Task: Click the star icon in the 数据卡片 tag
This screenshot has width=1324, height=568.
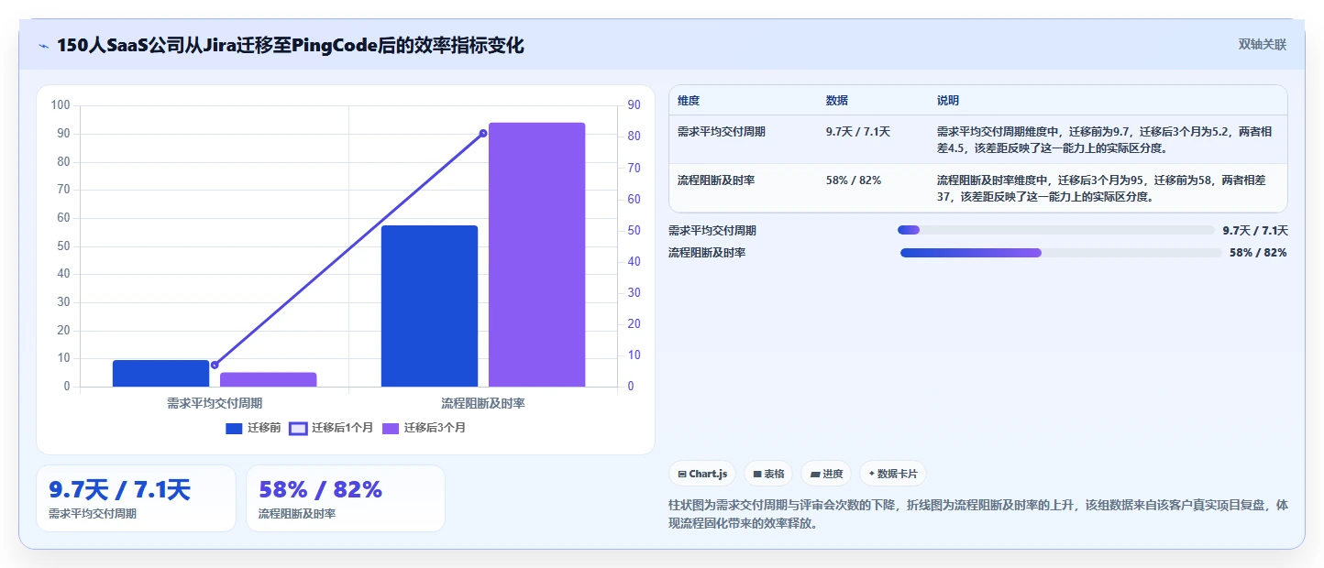Action: (871, 474)
